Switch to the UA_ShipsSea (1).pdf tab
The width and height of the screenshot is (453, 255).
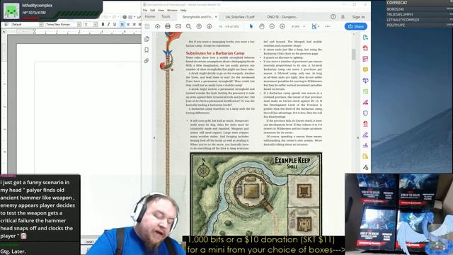tap(240, 17)
